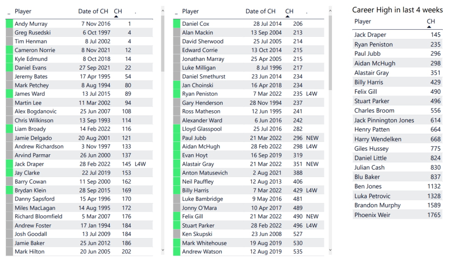Sort by the Player header in the left table
Viewport: 455px width, 260px height.
coord(23,11)
